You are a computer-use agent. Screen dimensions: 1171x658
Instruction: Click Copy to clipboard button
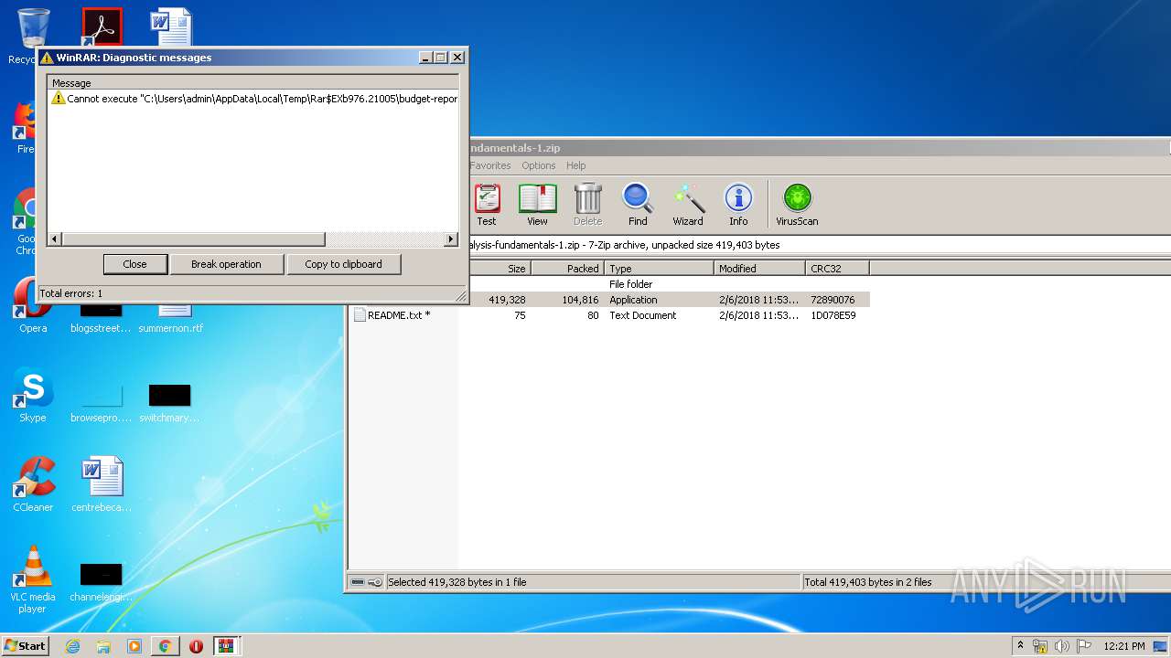coord(343,264)
